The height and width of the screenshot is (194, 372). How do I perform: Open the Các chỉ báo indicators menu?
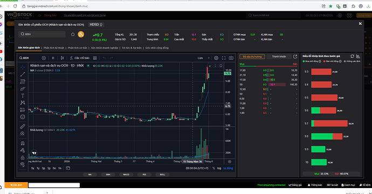(x=80, y=58)
